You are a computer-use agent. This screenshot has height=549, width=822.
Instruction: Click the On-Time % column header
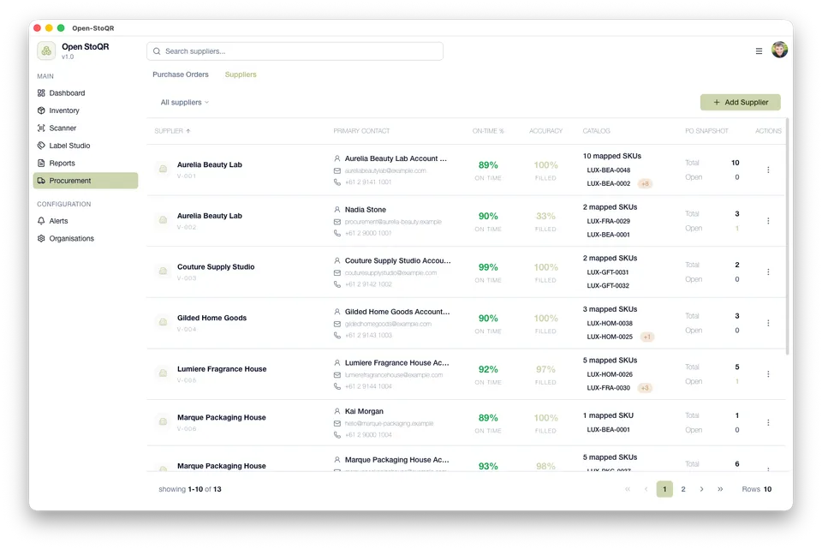click(488, 131)
